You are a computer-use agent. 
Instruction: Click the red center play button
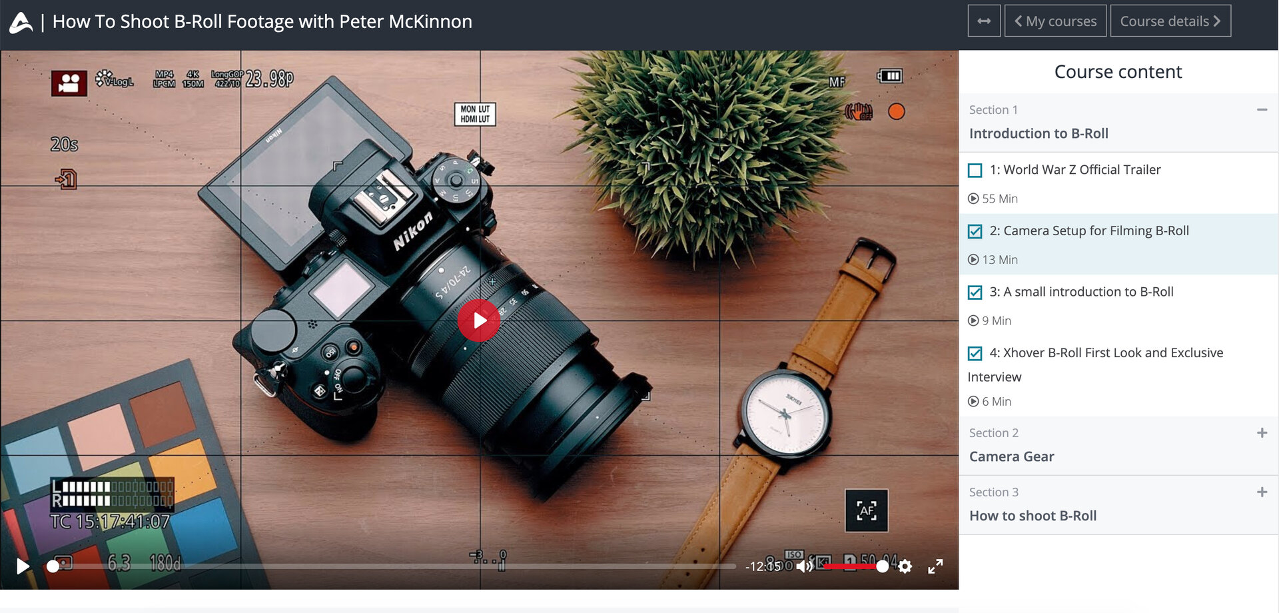point(479,320)
